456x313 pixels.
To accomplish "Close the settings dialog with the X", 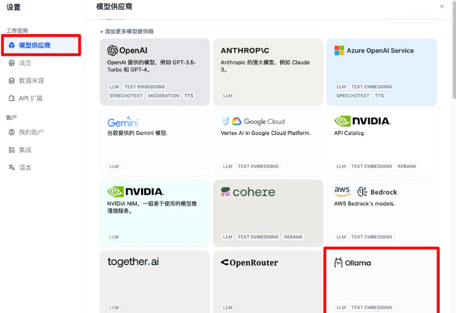I will (x=442, y=6).
